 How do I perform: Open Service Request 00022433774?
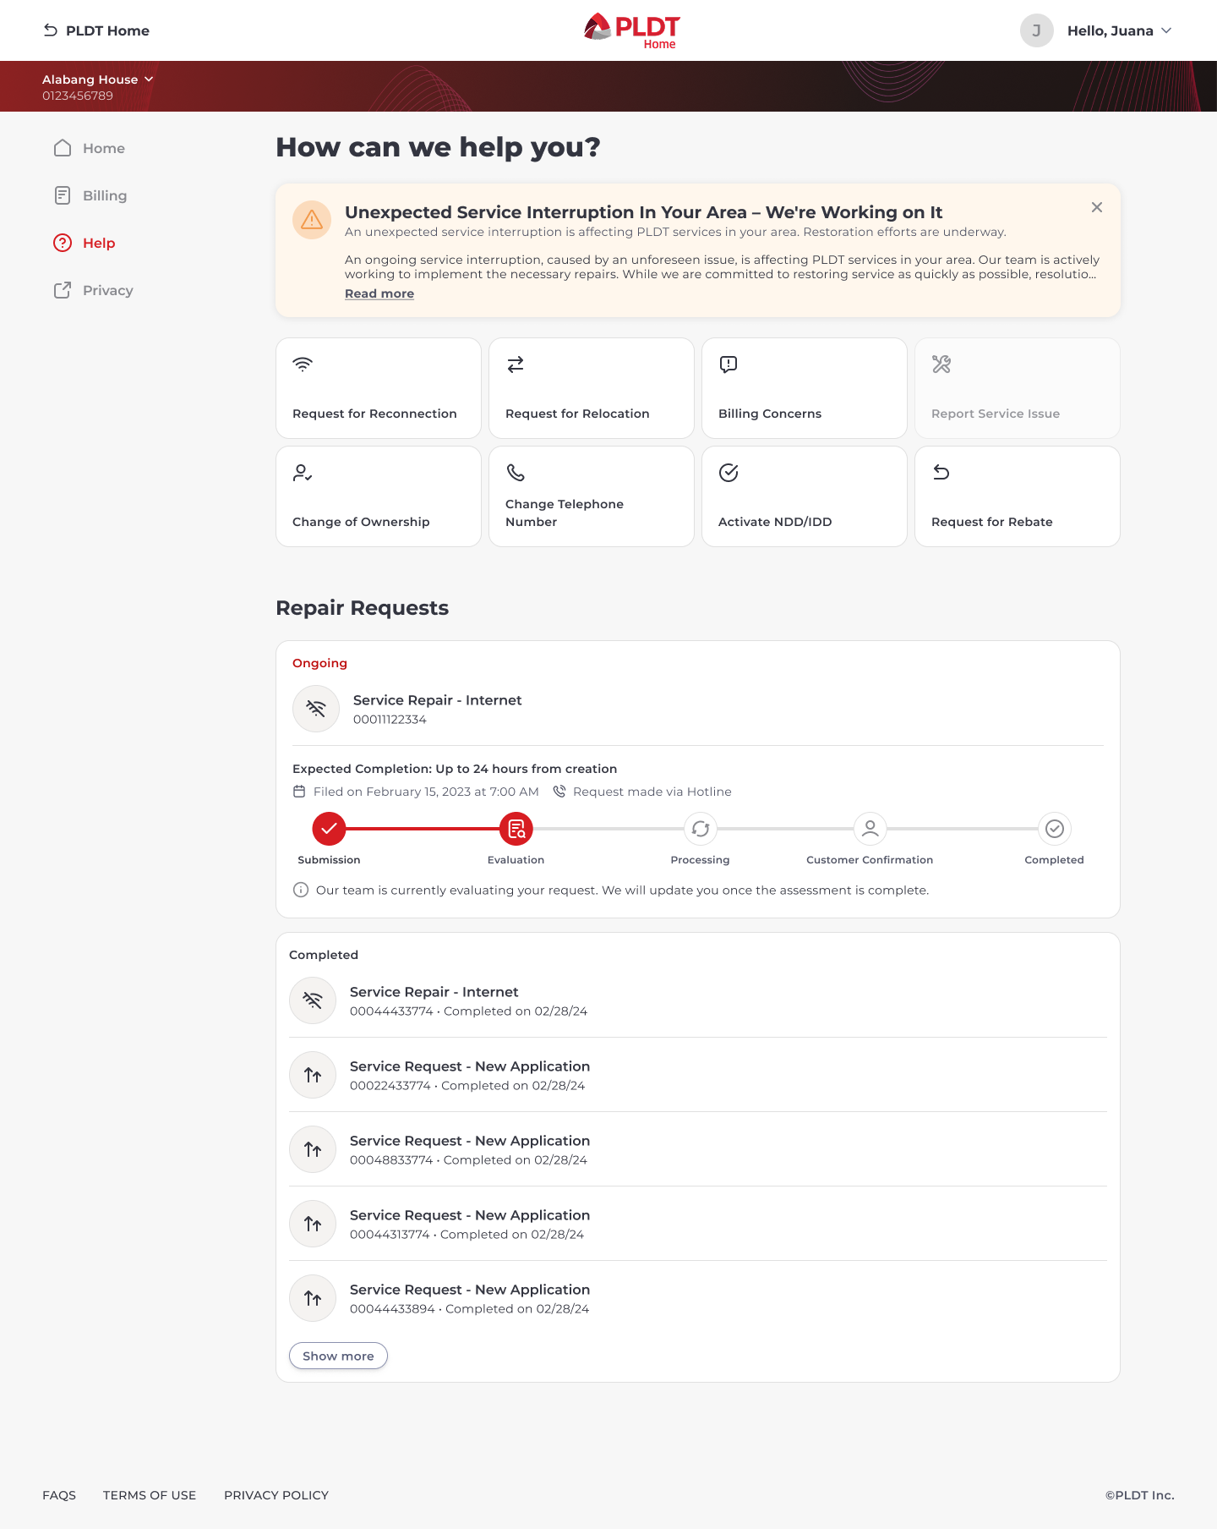tap(698, 1075)
